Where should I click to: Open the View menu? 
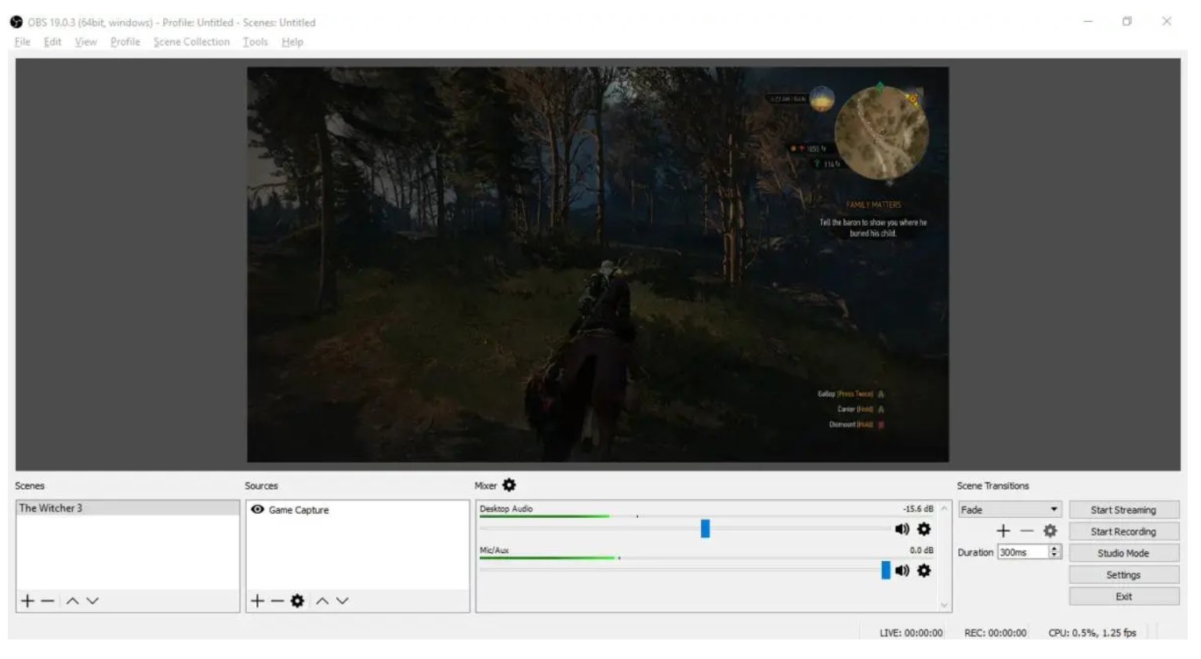click(x=86, y=42)
